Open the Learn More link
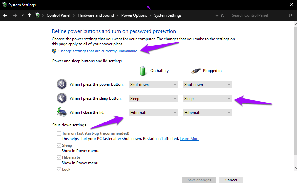Image resolution: width=297 pixels, height=186 pixels. 190,139
